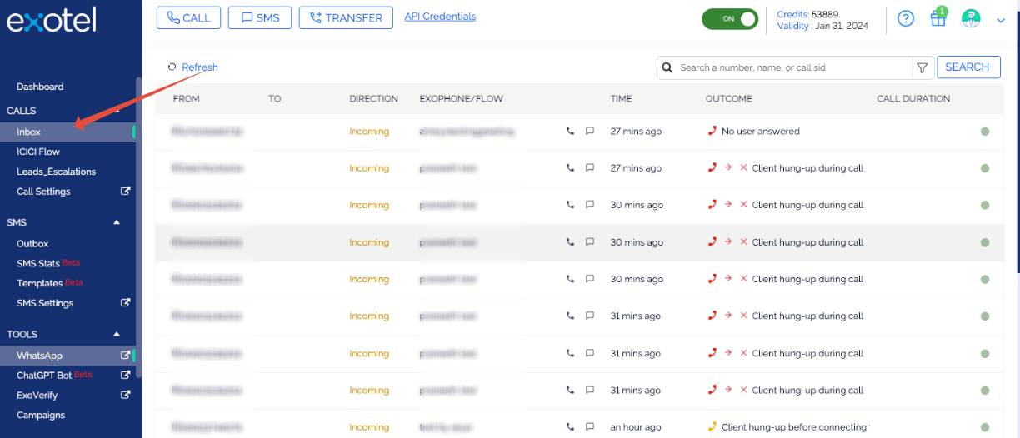Click the SEARCH button
The image size is (1020, 438).
(968, 67)
